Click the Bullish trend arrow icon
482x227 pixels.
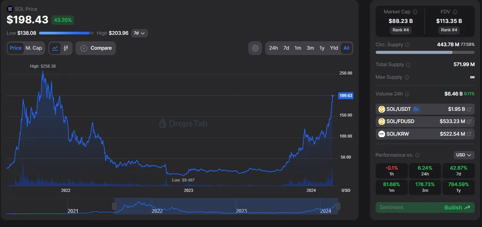point(467,208)
